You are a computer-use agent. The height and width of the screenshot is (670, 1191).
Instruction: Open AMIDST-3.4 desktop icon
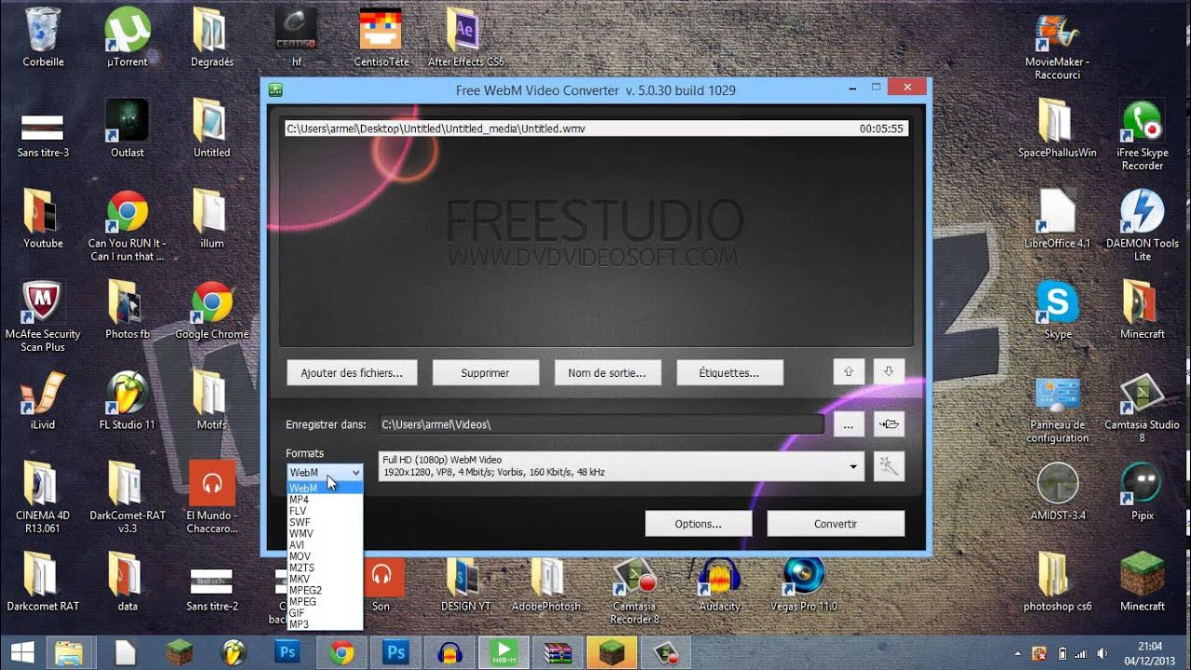pos(1057,491)
